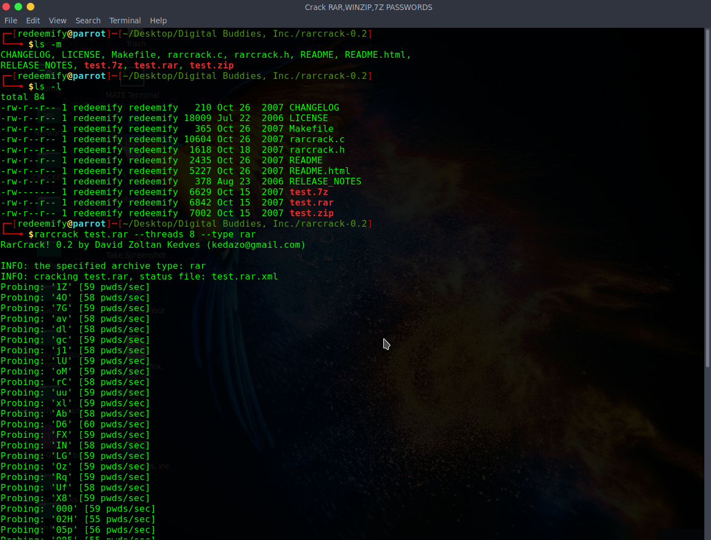
Task: Click the 'ls -m' command text
Action: 48,44
